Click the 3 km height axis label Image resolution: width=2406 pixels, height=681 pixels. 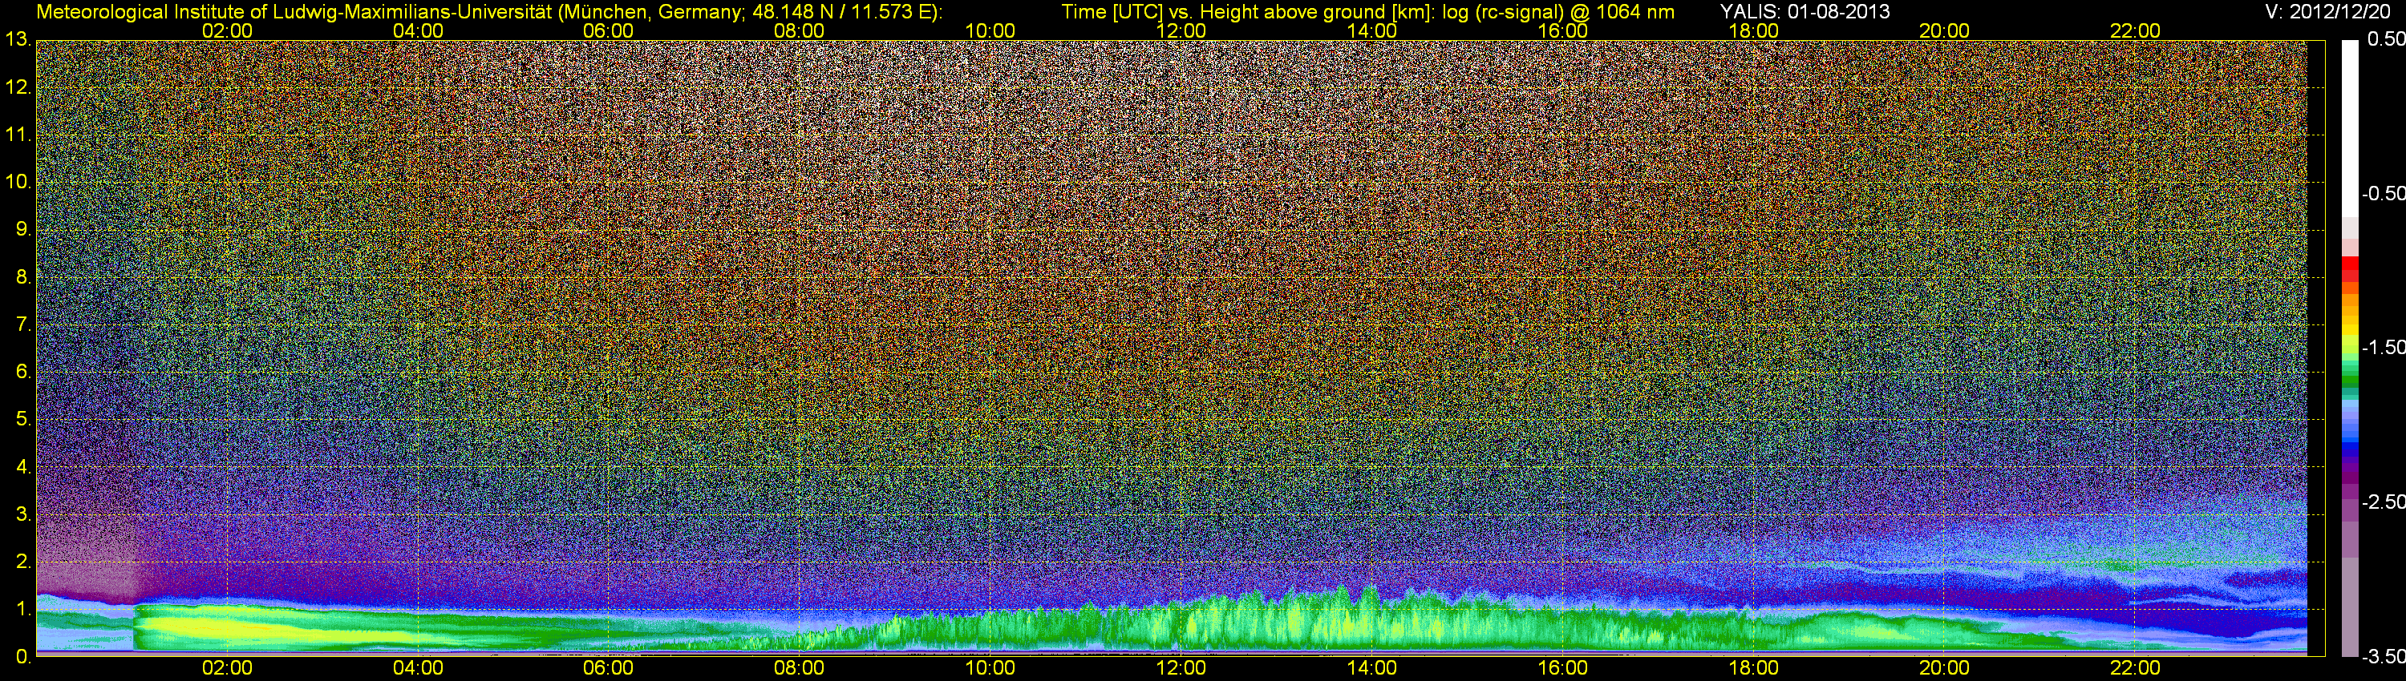[x=23, y=514]
